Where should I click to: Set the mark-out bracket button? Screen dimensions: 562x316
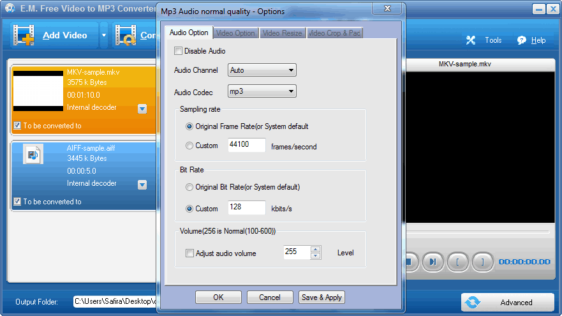(482, 262)
